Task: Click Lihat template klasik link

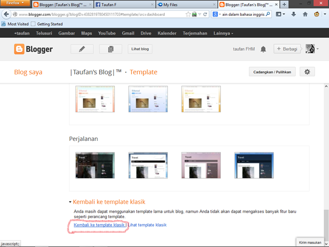Action: click(x=147, y=225)
